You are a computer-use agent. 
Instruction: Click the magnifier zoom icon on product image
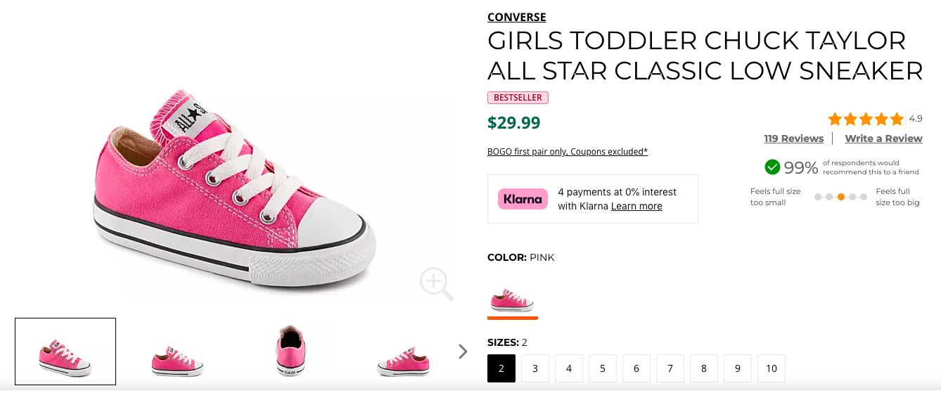pyautogui.click(x=436, y=283)
